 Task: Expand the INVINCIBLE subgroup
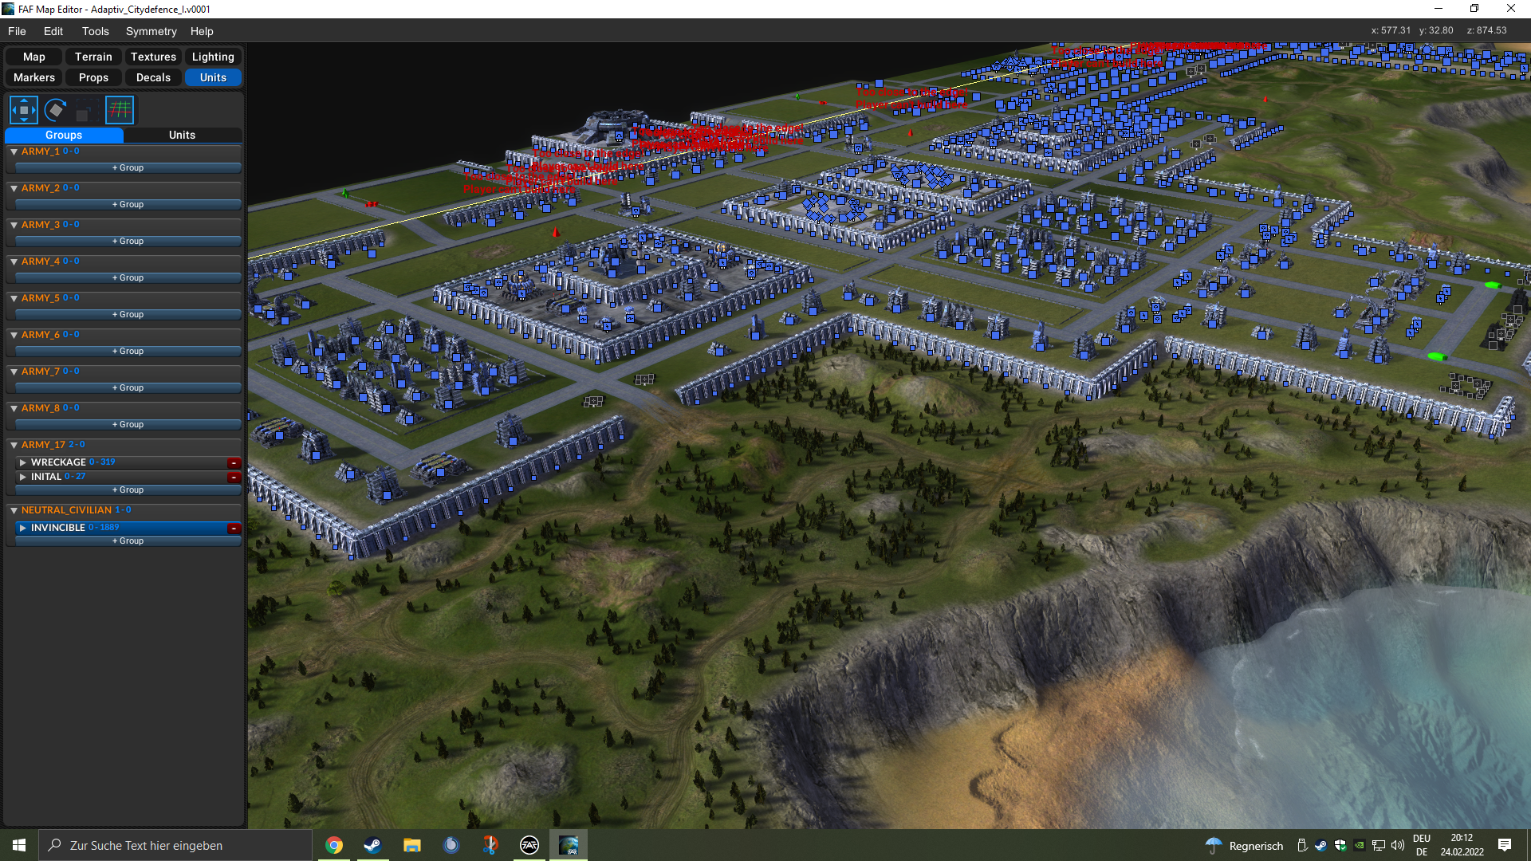coord(23,528)
